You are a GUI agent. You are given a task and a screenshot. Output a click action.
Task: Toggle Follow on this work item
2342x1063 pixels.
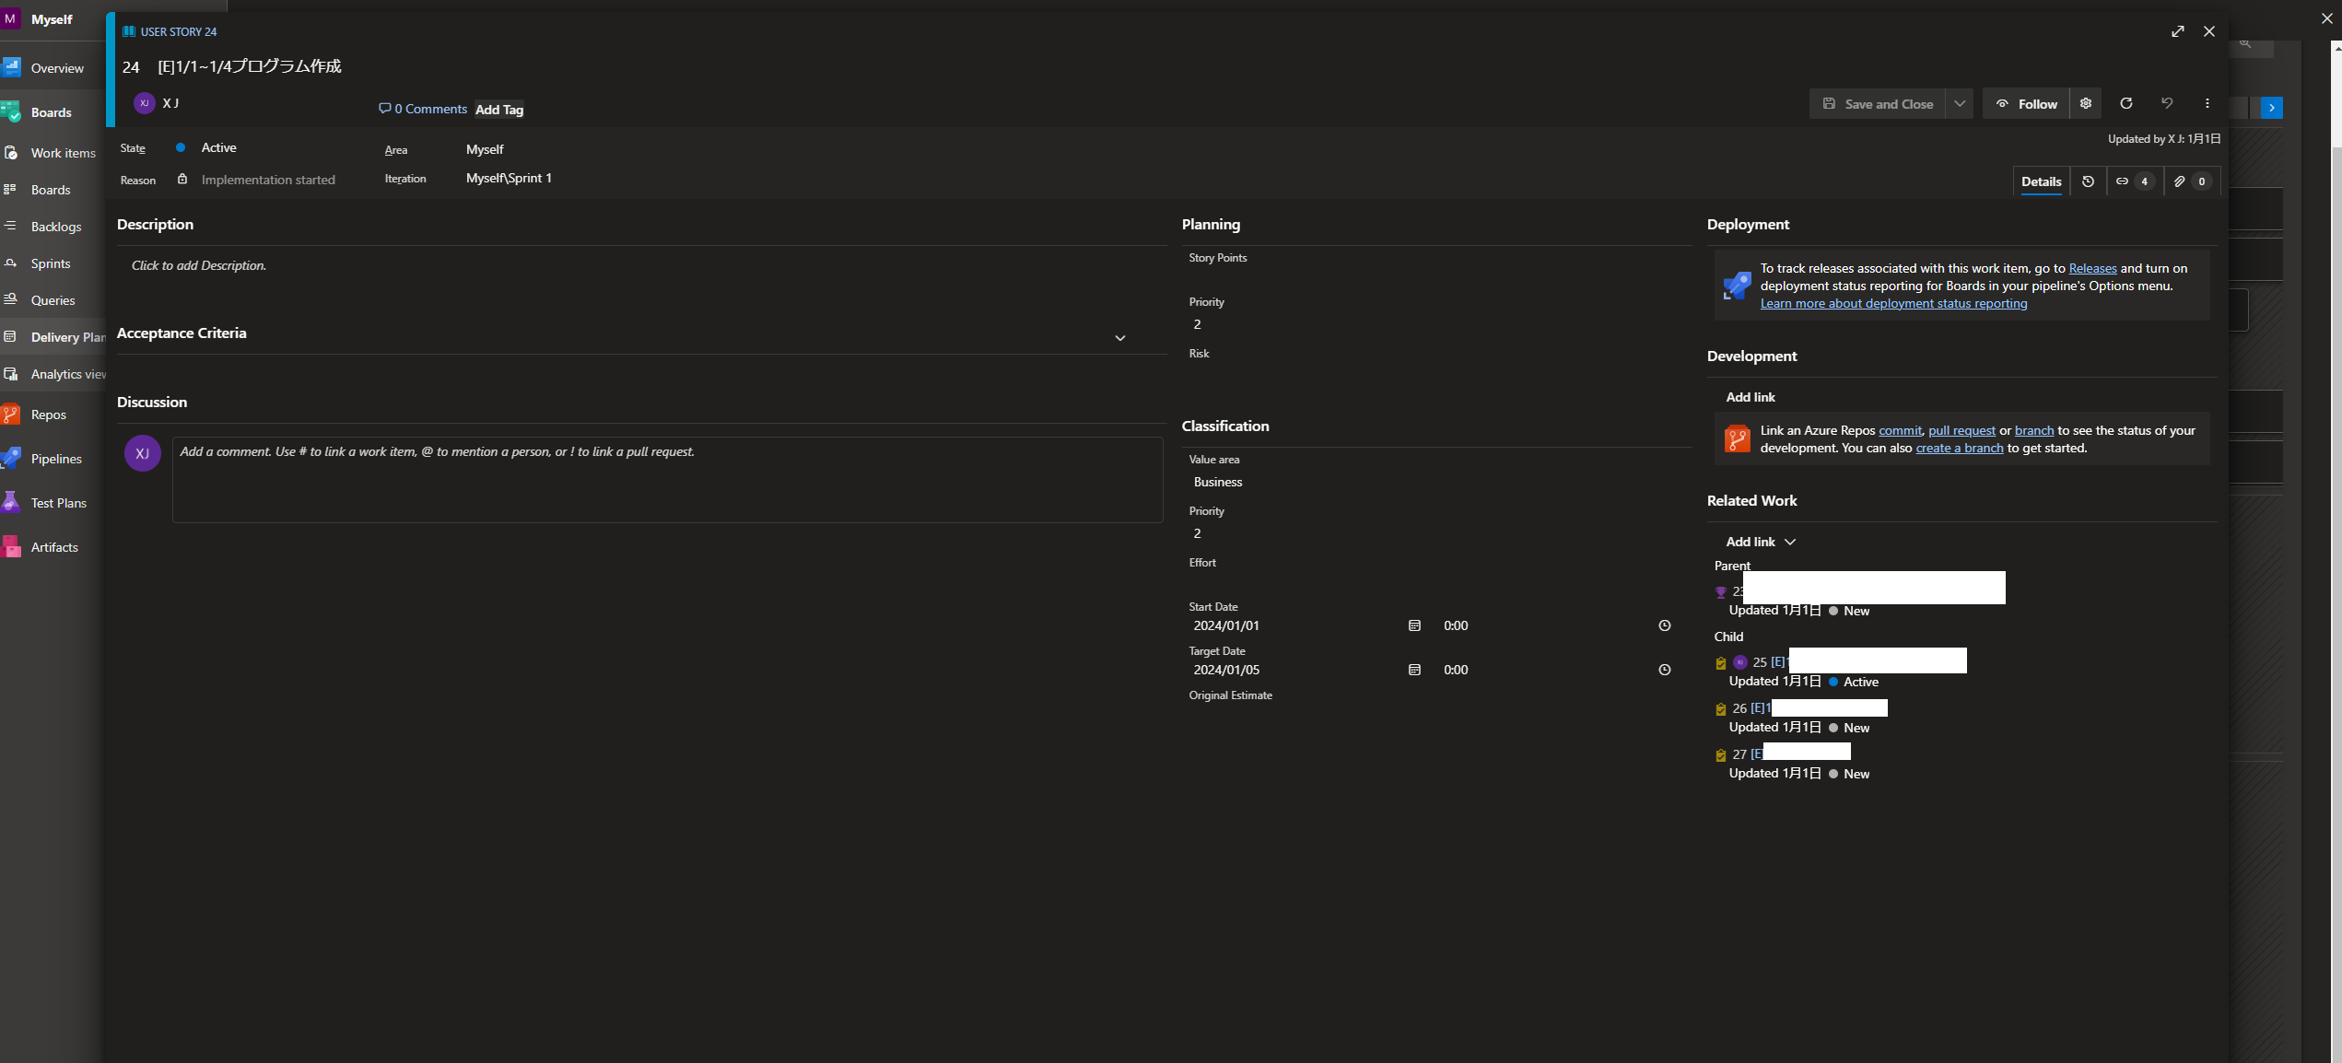coord(2026,104)
